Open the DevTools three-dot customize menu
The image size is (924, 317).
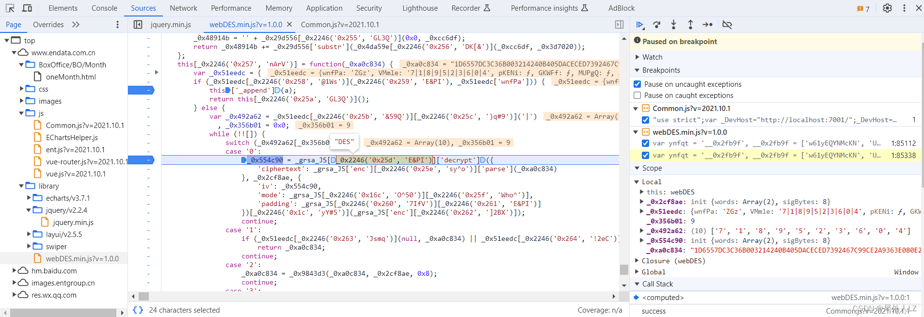coord(904,8)
